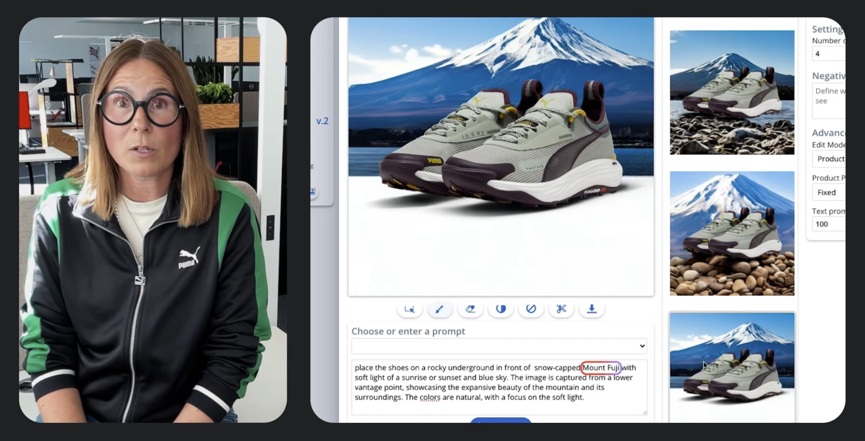
Task: Open the Product Position dropdown showing Fixed
Action: coord(834,192)
